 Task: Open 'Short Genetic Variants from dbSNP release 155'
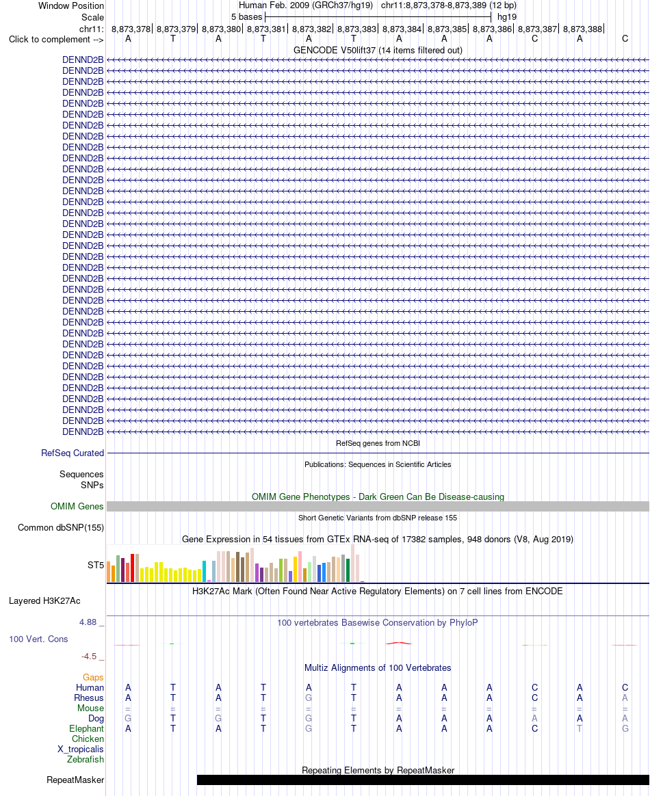click(378, 518)
